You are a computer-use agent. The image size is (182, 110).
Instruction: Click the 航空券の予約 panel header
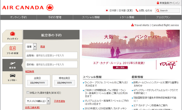click(x=51, y=35)
